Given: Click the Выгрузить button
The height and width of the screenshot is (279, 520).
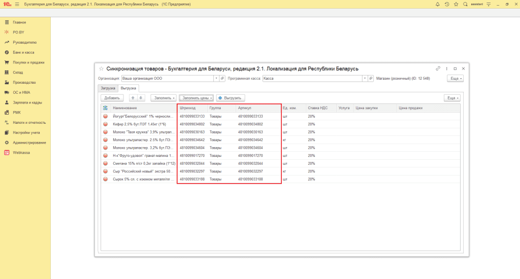Looking at the screenshot, I should click(231, 98).
